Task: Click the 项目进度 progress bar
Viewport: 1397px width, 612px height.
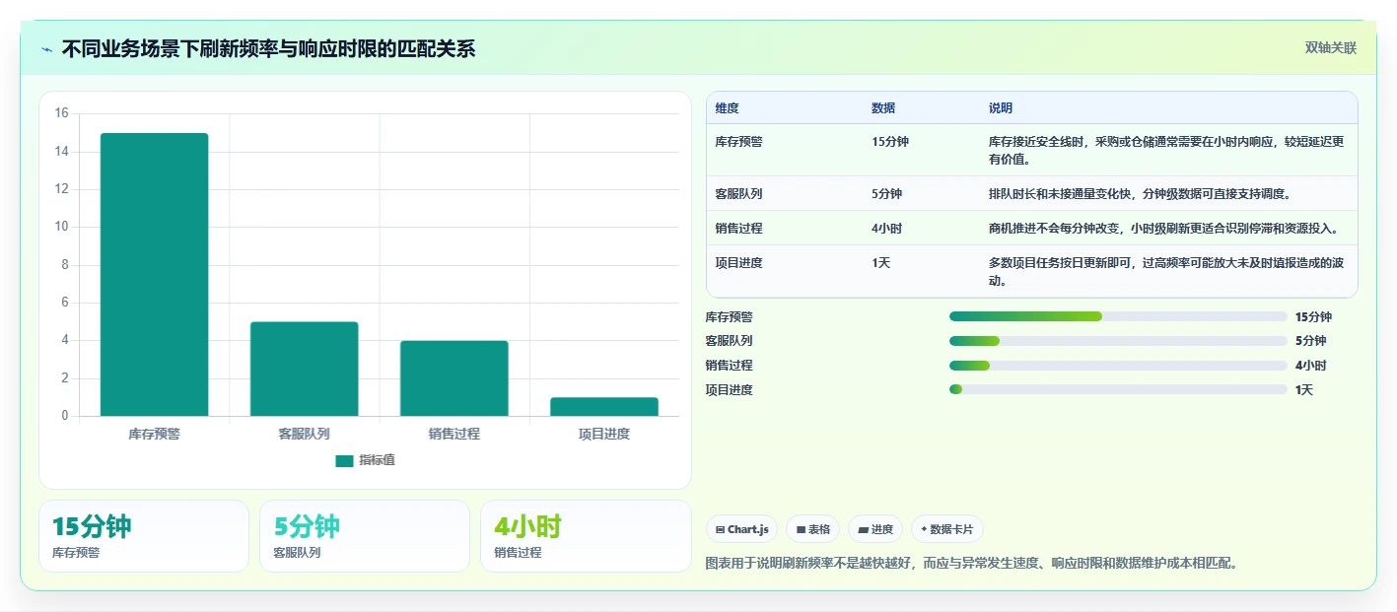Action: click(x=1118, y=389)
